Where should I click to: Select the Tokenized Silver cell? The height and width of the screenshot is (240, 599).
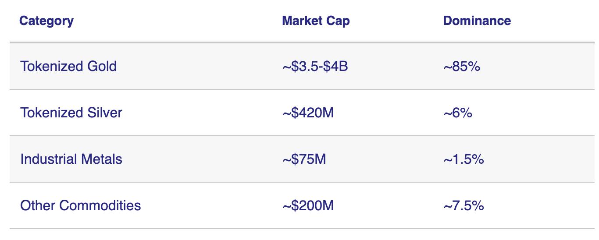click(71, 113)
